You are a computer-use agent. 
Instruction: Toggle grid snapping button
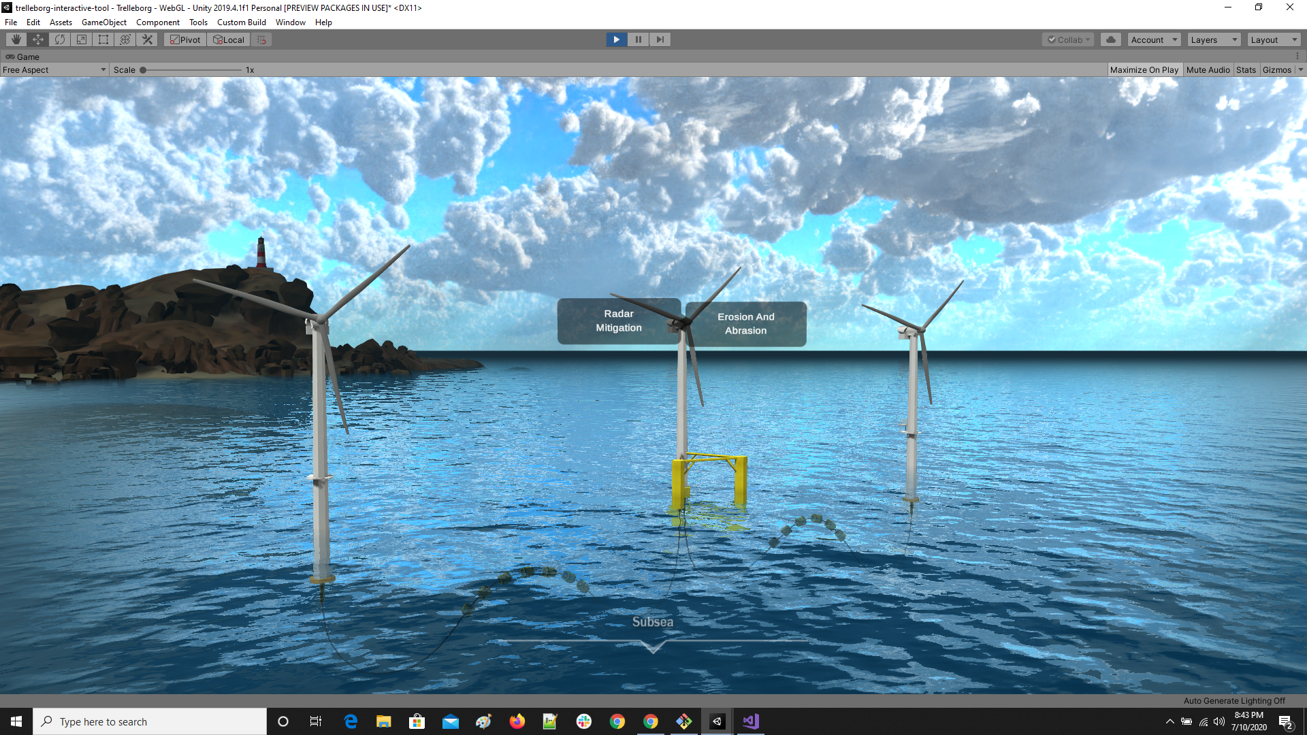pos(261,39)
